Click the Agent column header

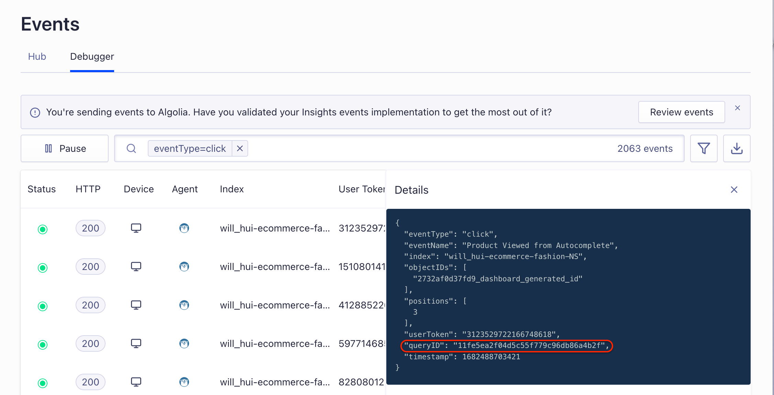[185, 189]
